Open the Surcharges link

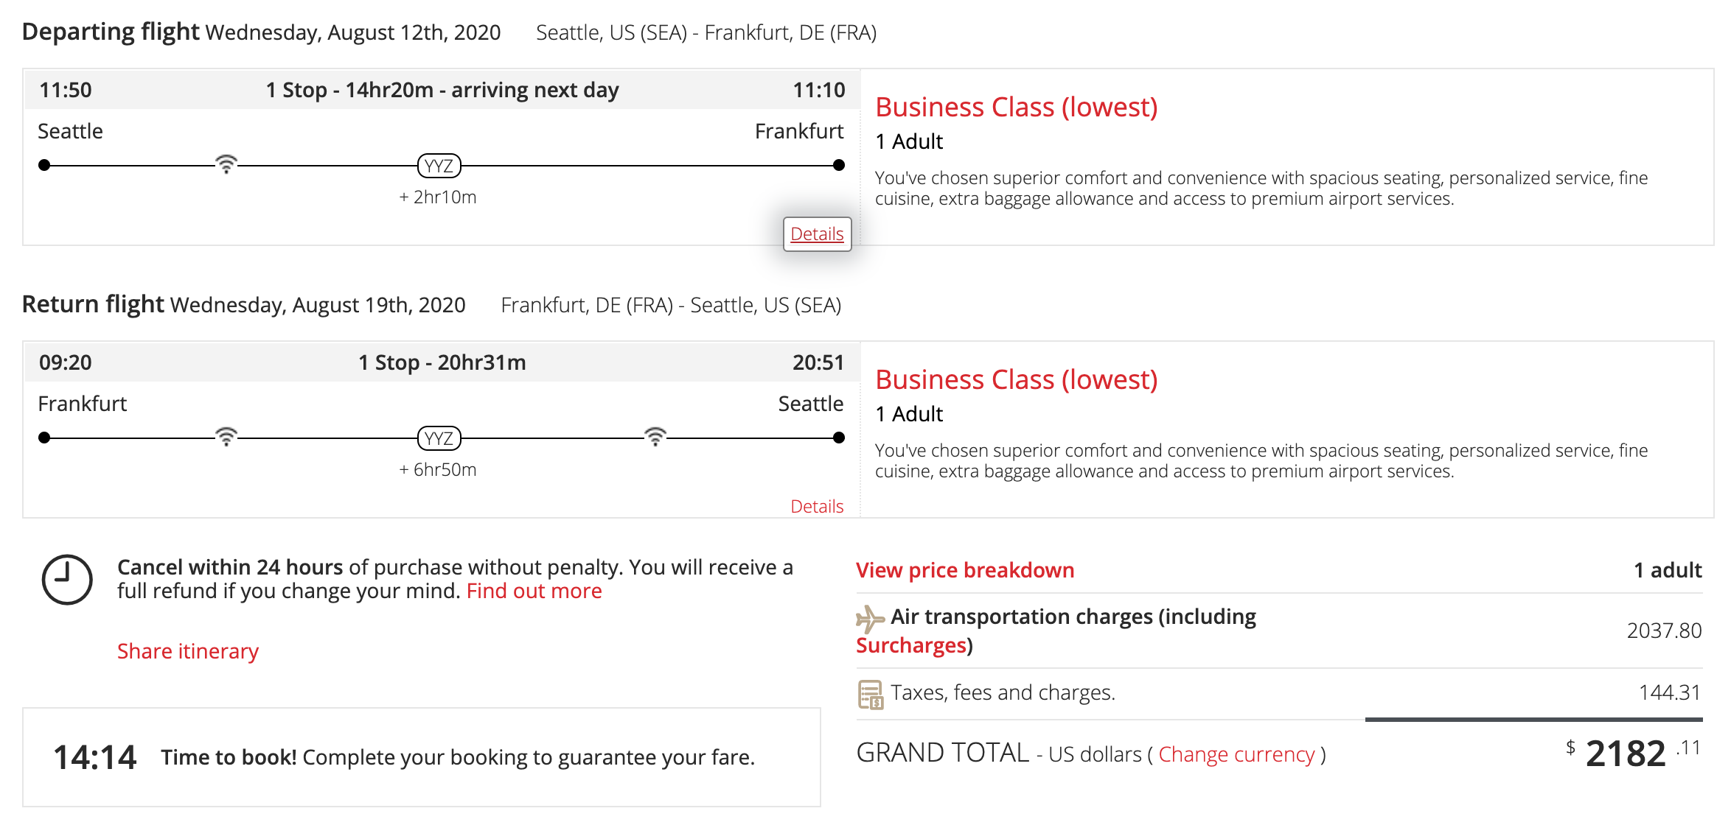click(x=911, y=645)
